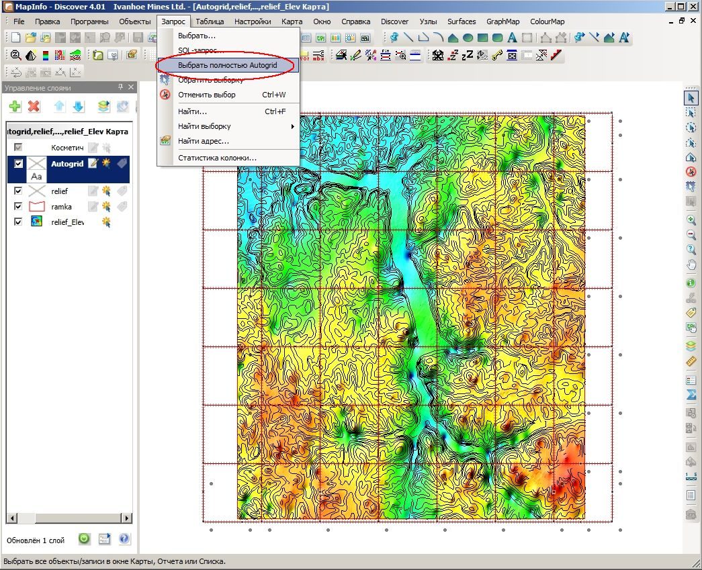Choose 'Выбрать...' menu item
This screenshot has height=570, width=702.
point(228,36)
